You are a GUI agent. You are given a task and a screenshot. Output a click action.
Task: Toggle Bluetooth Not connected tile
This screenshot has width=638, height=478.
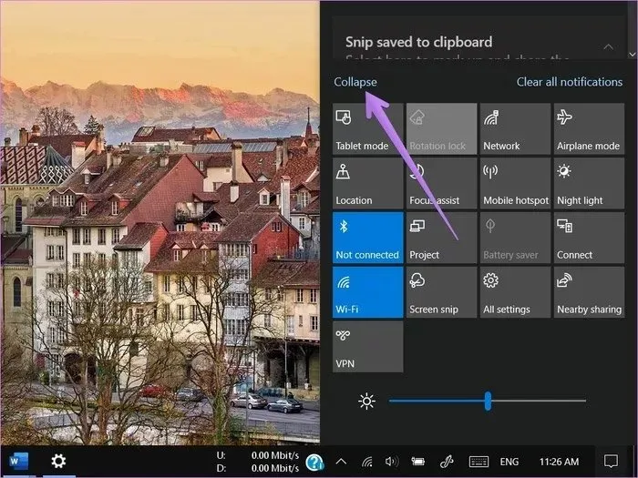coord(368,238)
